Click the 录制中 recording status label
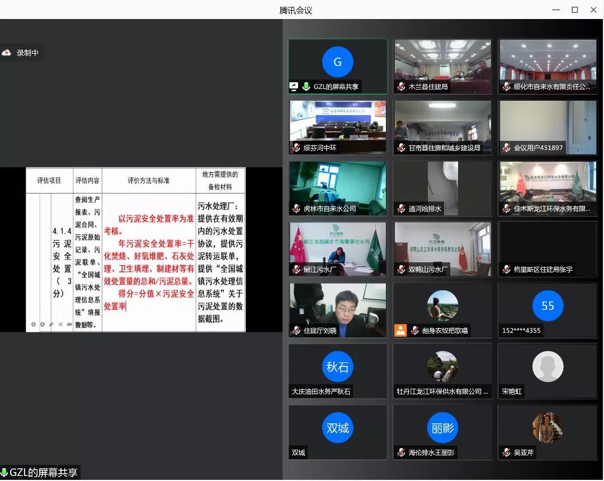 tap(27, 53)
